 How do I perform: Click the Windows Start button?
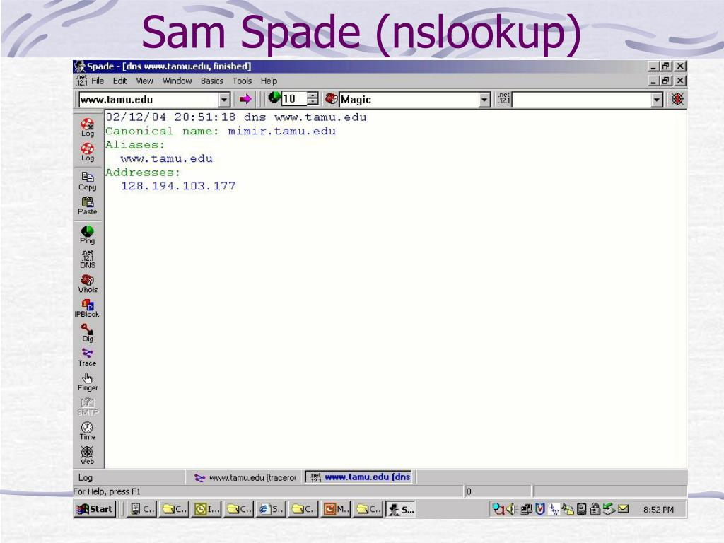[x=94, y=509]
